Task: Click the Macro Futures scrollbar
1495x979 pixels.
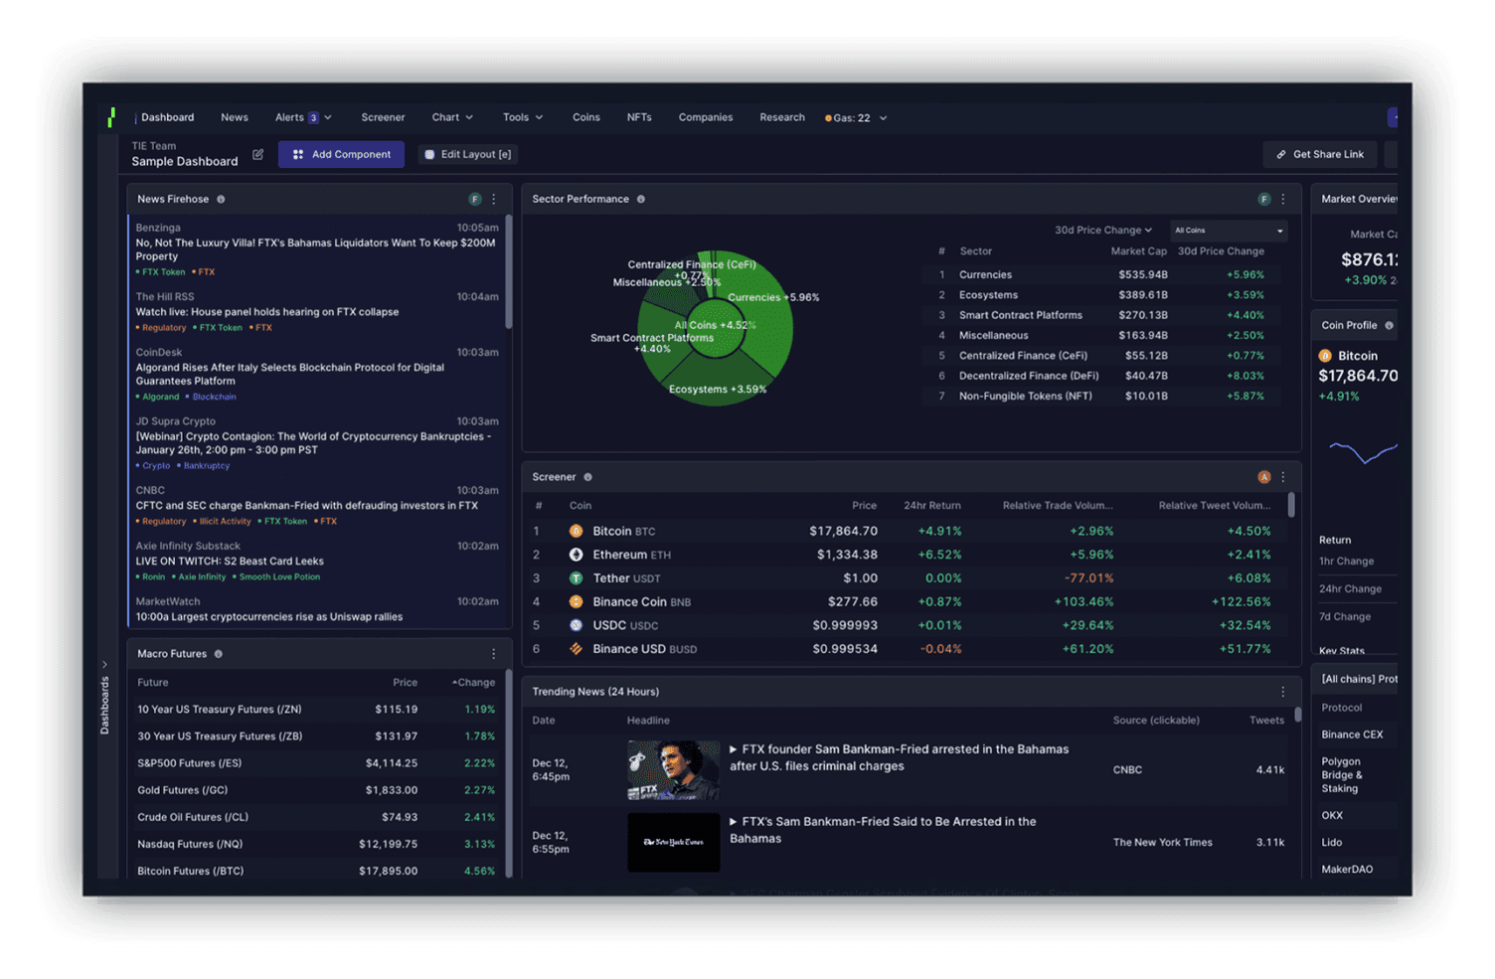Action: coord(509,773)
